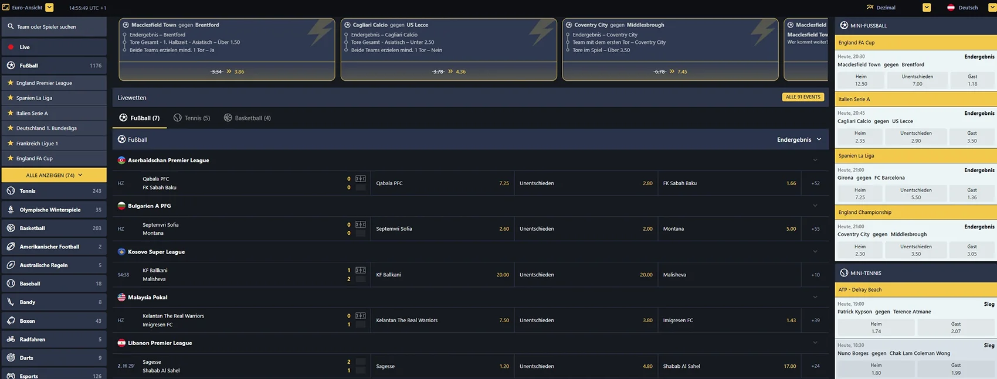This screenshot has width=997, height=379.
Task: Open Spanien La Liga mini-fussball header
Action: tap(915, 156)
